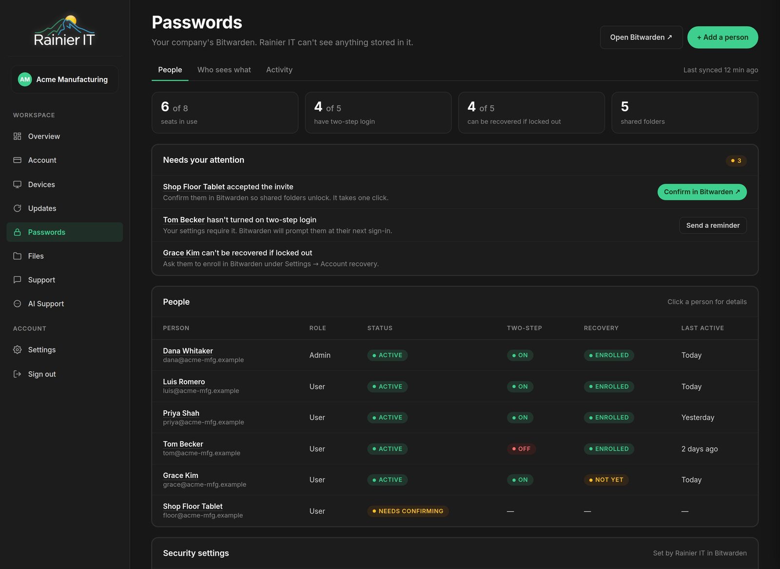Click the Add a person button

pos(722,38)
